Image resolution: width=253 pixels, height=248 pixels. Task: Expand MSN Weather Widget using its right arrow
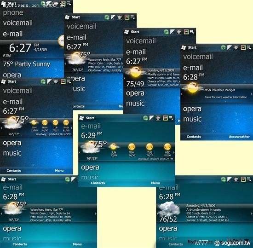[252, 94]
